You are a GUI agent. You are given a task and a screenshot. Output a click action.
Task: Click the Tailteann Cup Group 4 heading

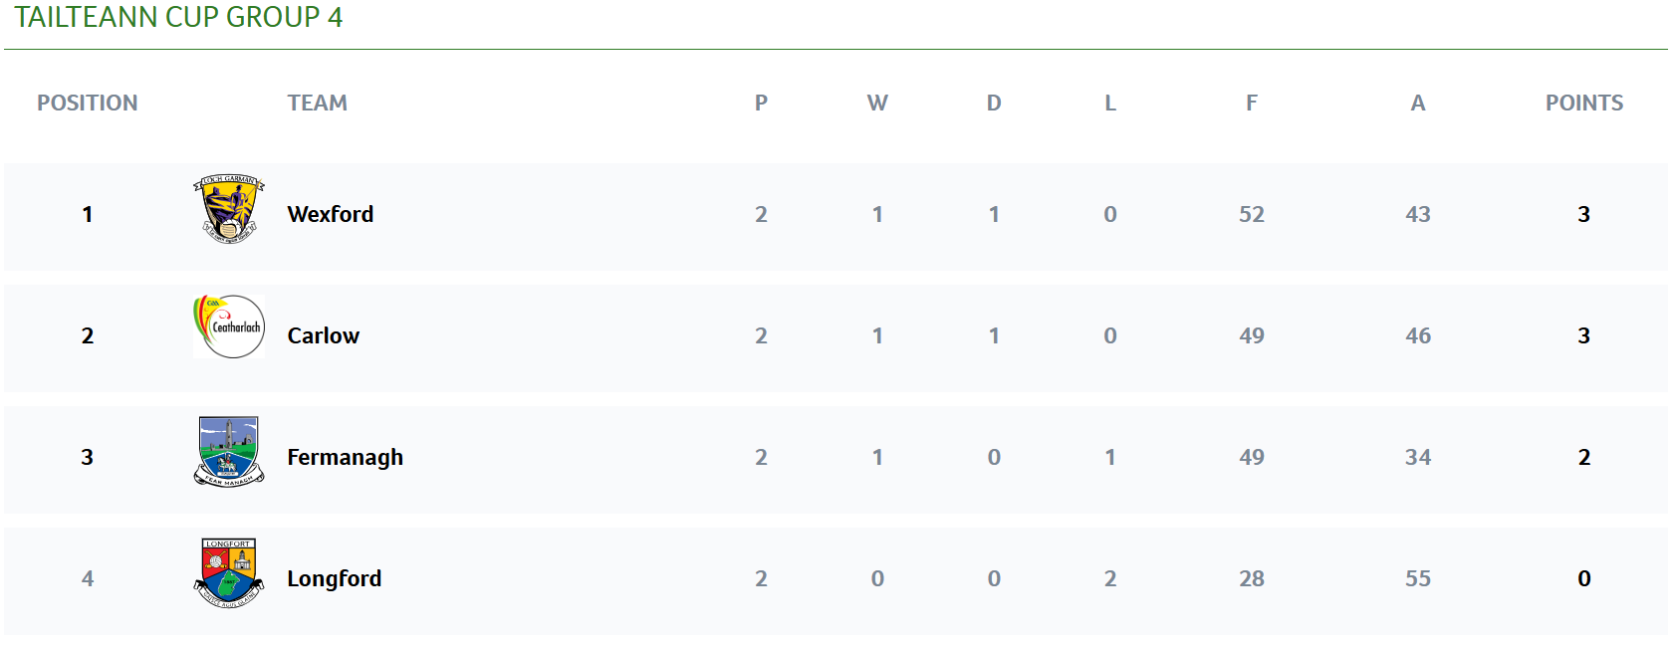pos(178,17)
